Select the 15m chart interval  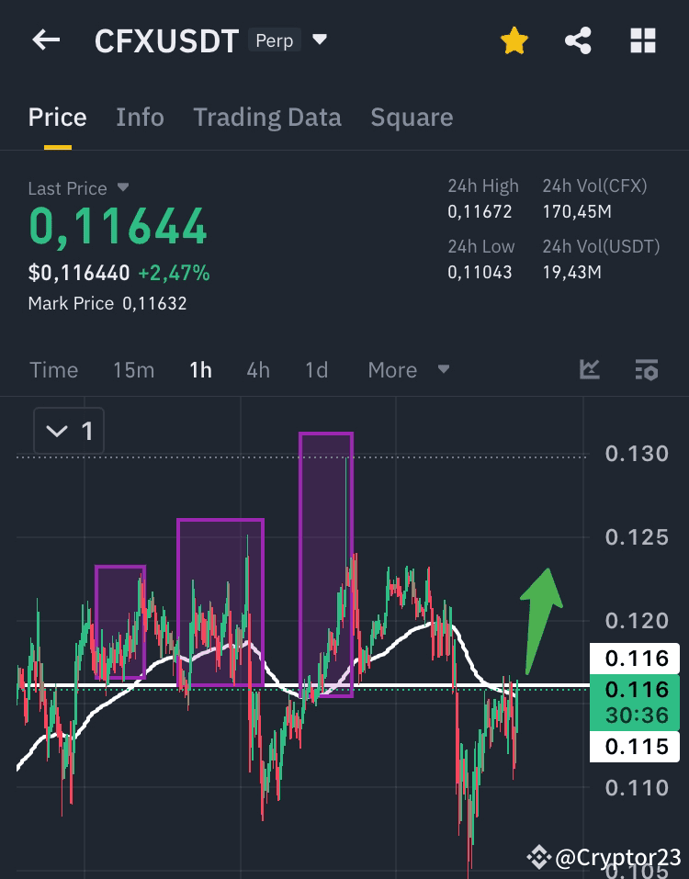(133, 370)
